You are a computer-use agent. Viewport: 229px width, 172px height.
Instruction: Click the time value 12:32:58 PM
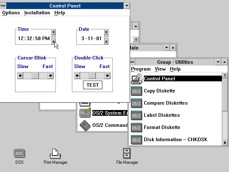[34, 38]
